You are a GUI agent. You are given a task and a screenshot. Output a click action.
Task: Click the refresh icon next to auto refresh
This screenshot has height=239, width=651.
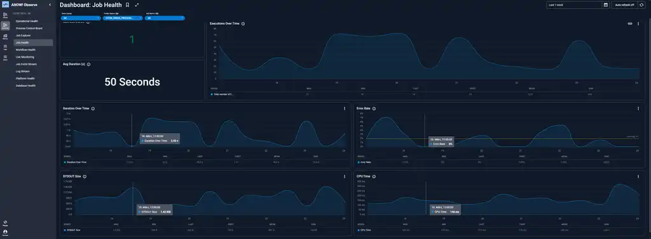tap(641, 5)
